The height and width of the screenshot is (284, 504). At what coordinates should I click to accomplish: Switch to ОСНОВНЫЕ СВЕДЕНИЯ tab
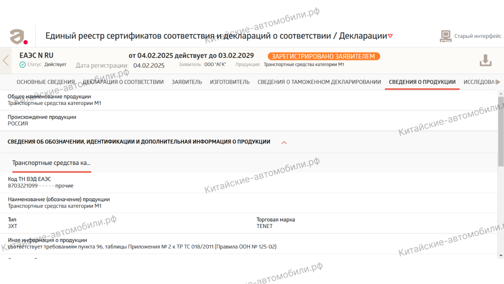point(46,82)
